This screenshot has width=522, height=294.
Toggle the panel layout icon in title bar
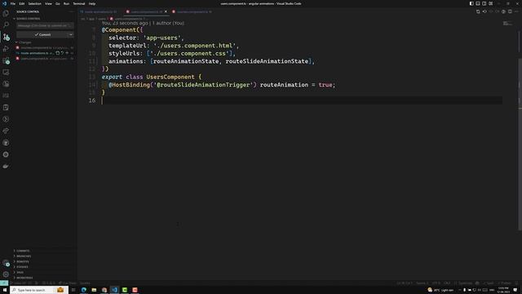pyautogui.click(x=478, y=3)
